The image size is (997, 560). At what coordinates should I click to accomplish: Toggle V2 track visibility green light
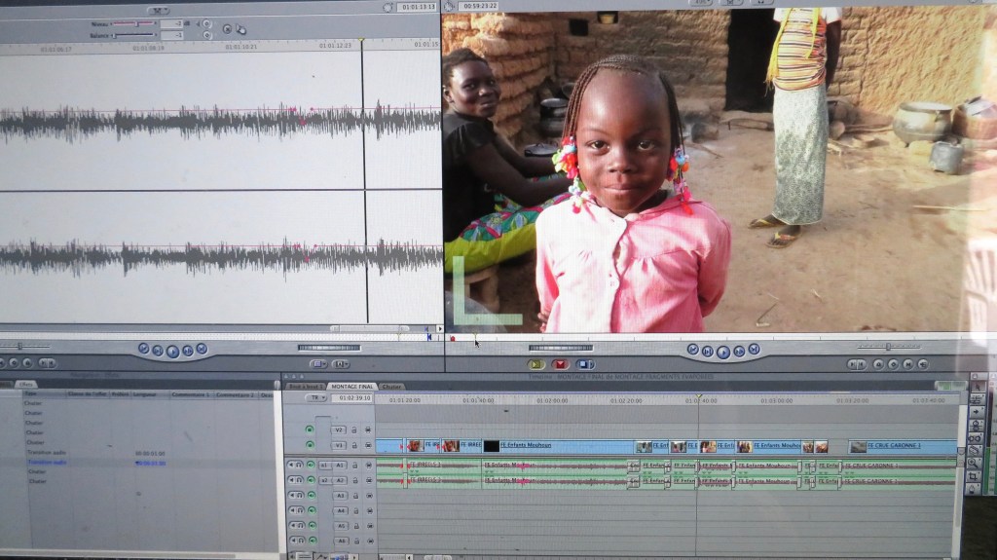[x=310, y=429]
